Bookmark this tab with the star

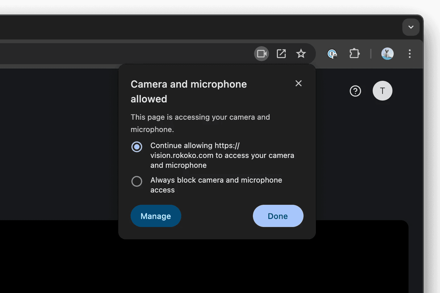click(x=301, y=54)
